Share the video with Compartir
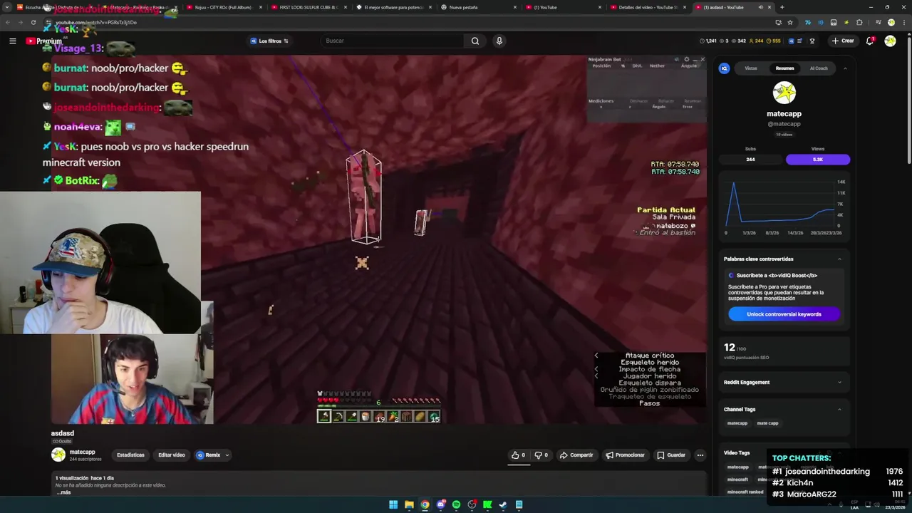 click(576, 455)
